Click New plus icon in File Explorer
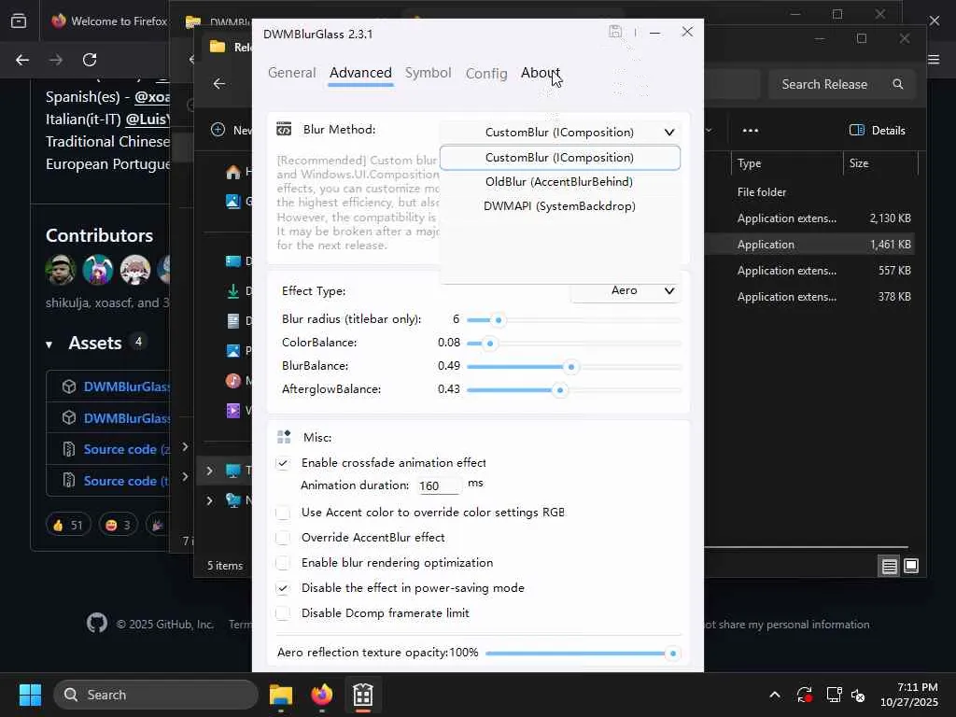The width and height of the screenshot is (956, 717). point(218,129)
